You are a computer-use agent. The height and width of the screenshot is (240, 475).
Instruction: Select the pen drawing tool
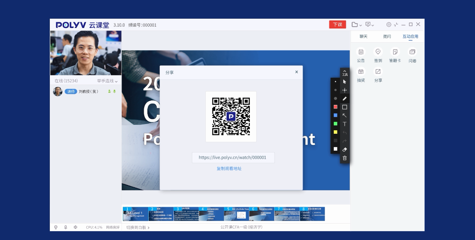tap(345, 98)
